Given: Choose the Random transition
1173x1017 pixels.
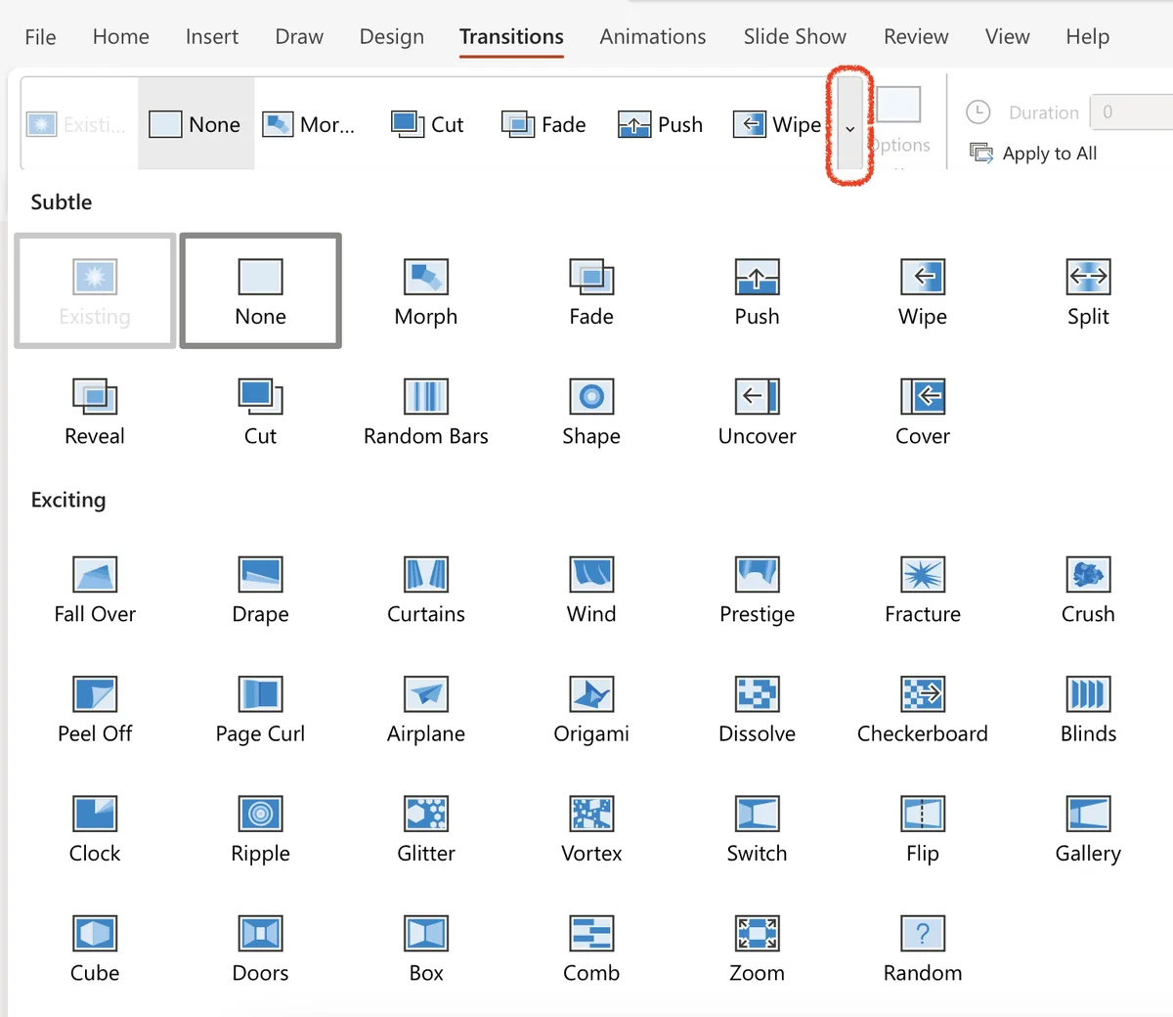Looking at the screenshot, I should click(923, 950).
